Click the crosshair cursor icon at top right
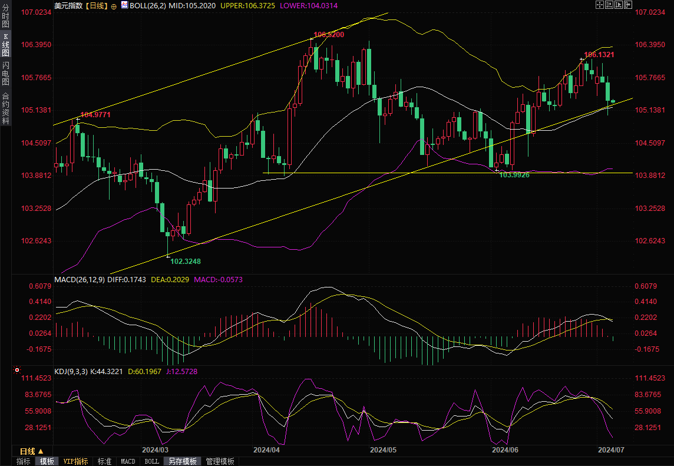The height and width of the screenshot is (466, 674). tap(600, 5)
